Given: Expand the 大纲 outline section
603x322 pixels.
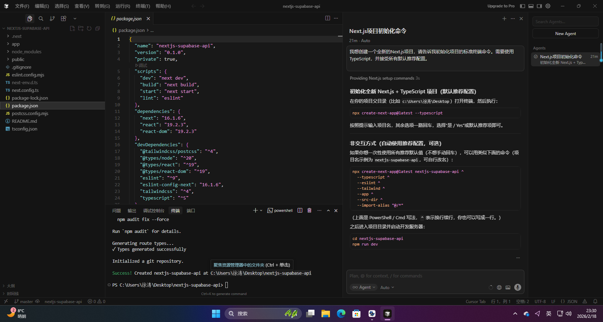Looking at the screenshot, I should (x=11, y=286).
